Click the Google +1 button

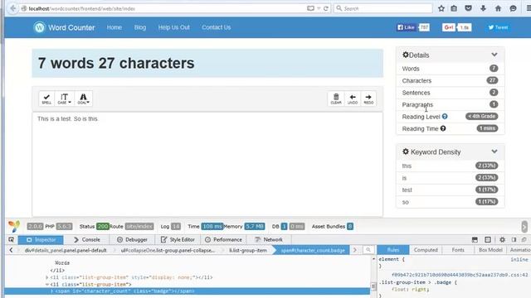(x=449, y=27)
